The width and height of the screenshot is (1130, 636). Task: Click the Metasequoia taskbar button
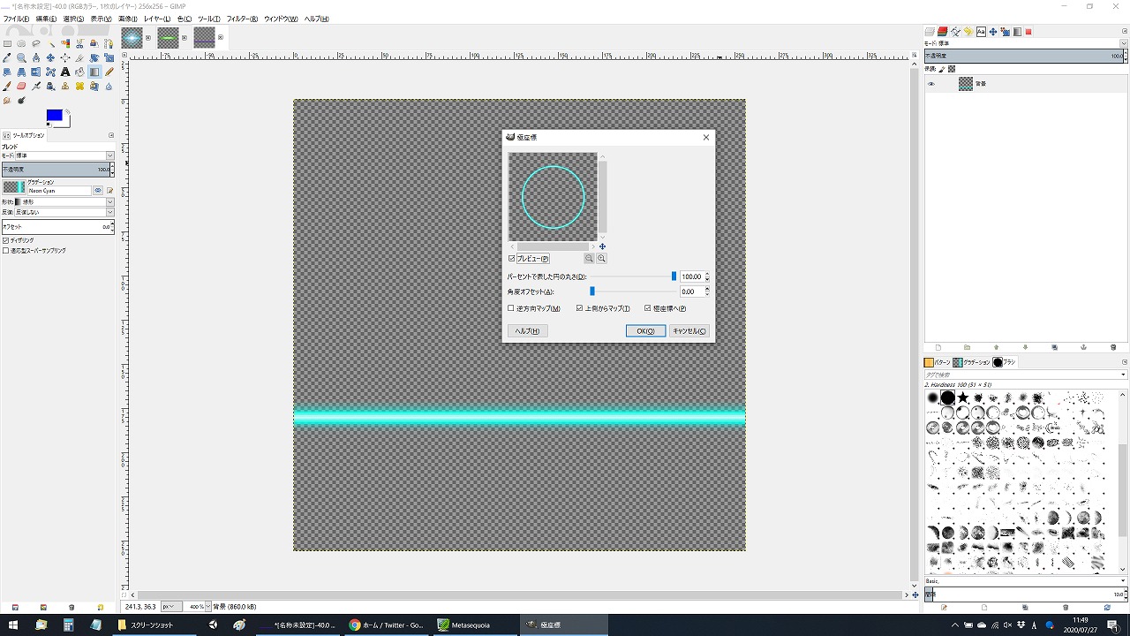tap(476, 625)
